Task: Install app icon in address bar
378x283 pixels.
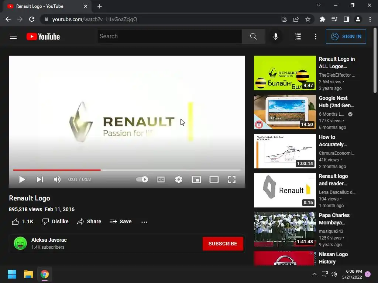Action: (x=284, y=19)
